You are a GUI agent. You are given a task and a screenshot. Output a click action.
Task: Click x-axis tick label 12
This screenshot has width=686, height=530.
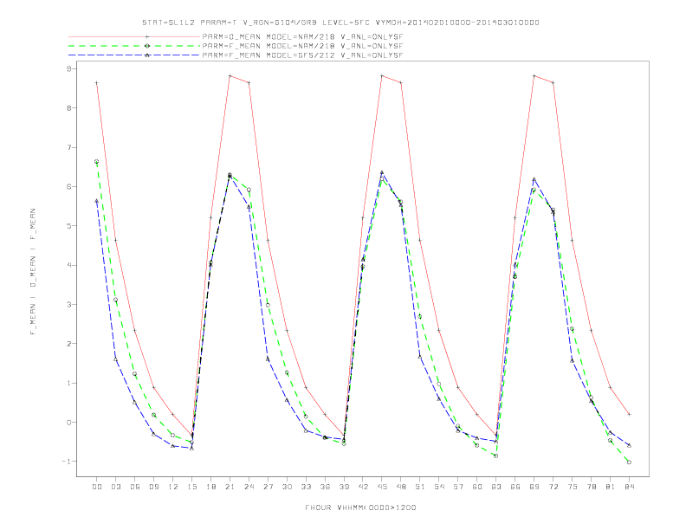click(x=173, y=487)
